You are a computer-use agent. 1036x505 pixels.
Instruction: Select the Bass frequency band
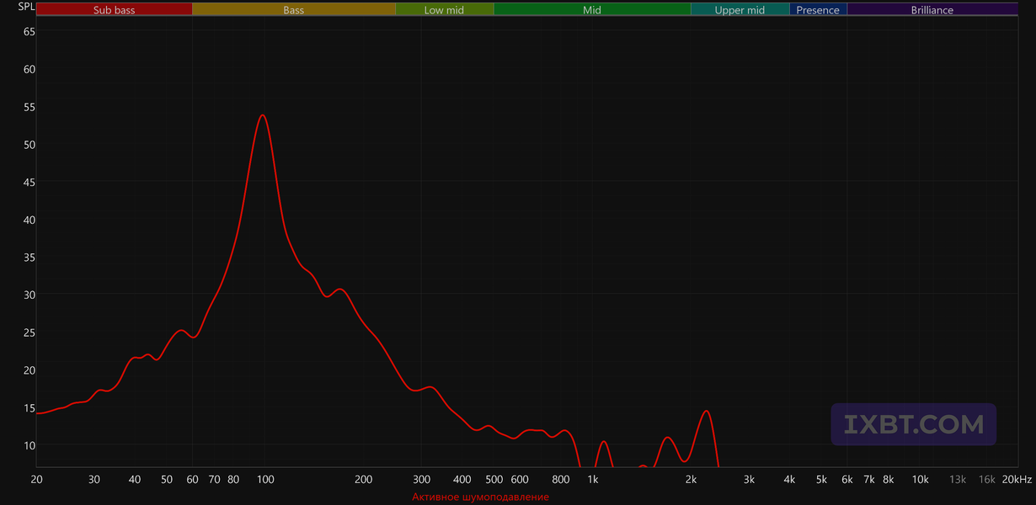(294, 10)
